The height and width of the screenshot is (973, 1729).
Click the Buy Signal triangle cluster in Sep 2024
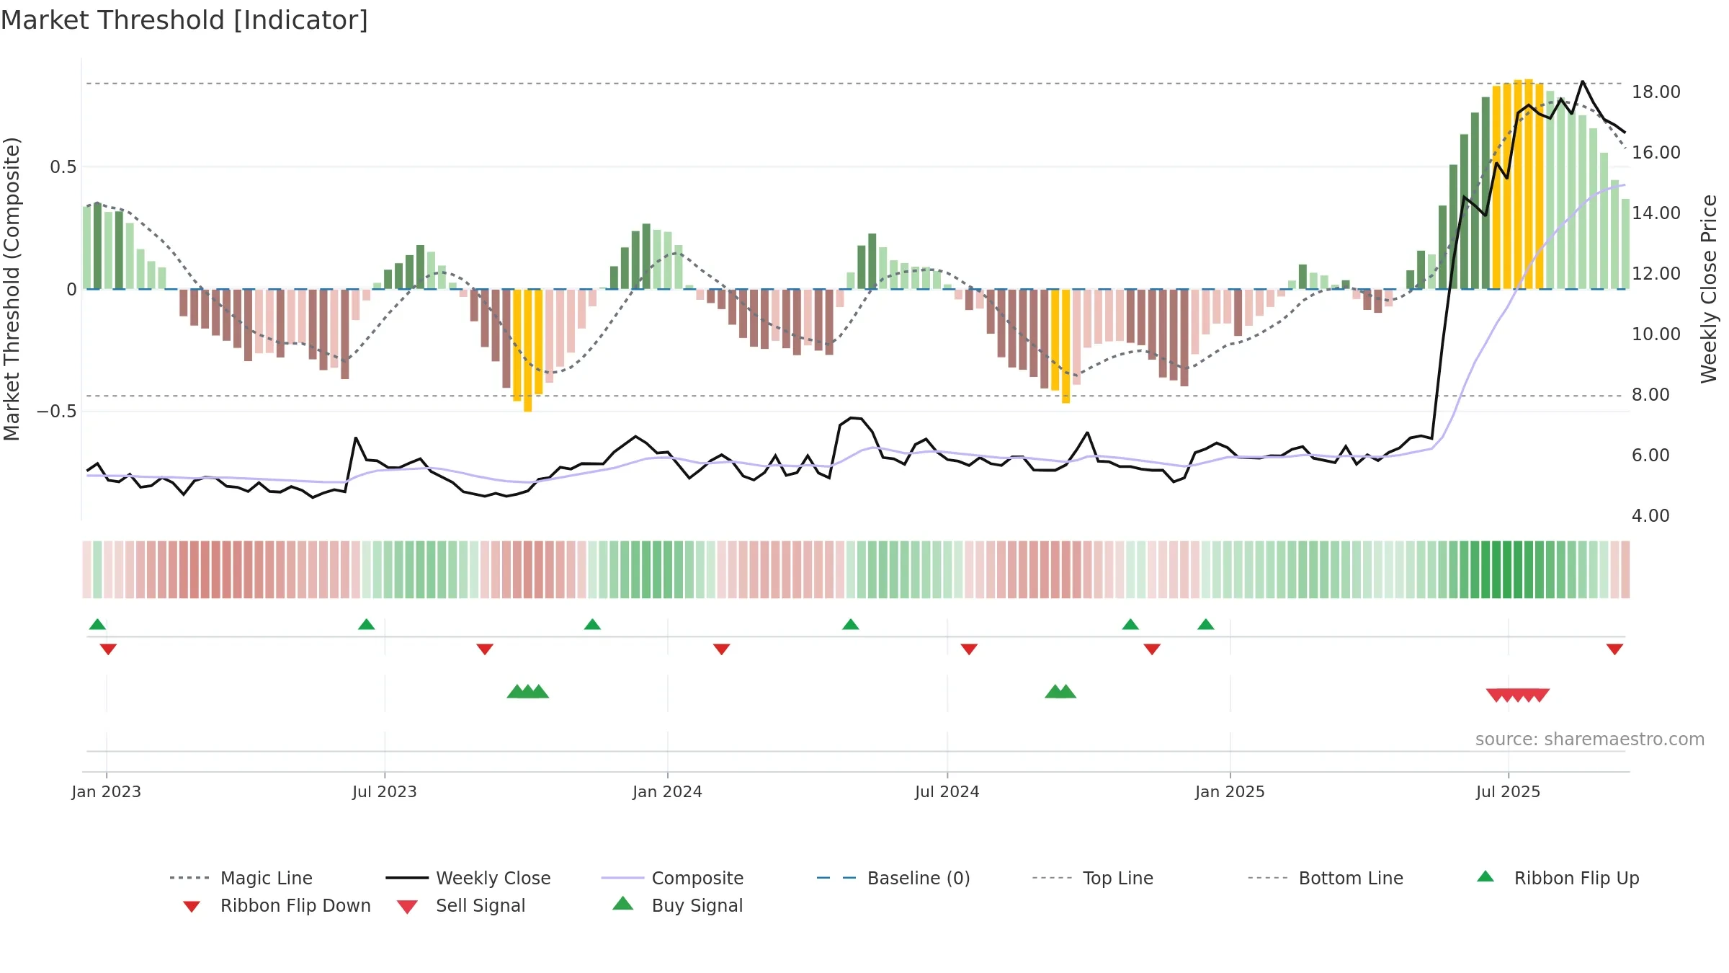pyautogui.click(x=1060, y=692)
